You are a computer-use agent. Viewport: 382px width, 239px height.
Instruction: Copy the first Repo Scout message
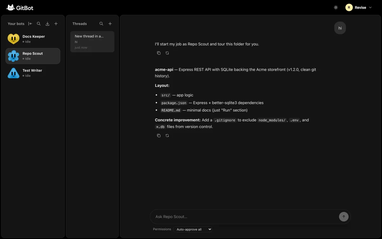(x=159, y=53)
